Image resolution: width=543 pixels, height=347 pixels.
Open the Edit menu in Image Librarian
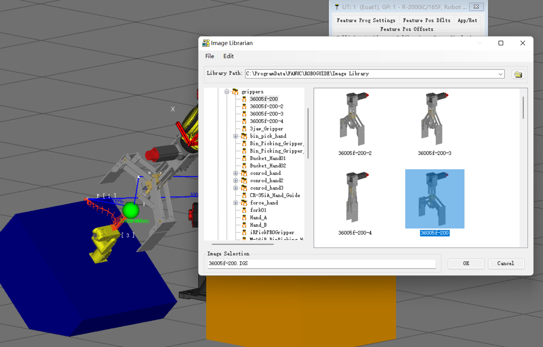pos(228,56)
